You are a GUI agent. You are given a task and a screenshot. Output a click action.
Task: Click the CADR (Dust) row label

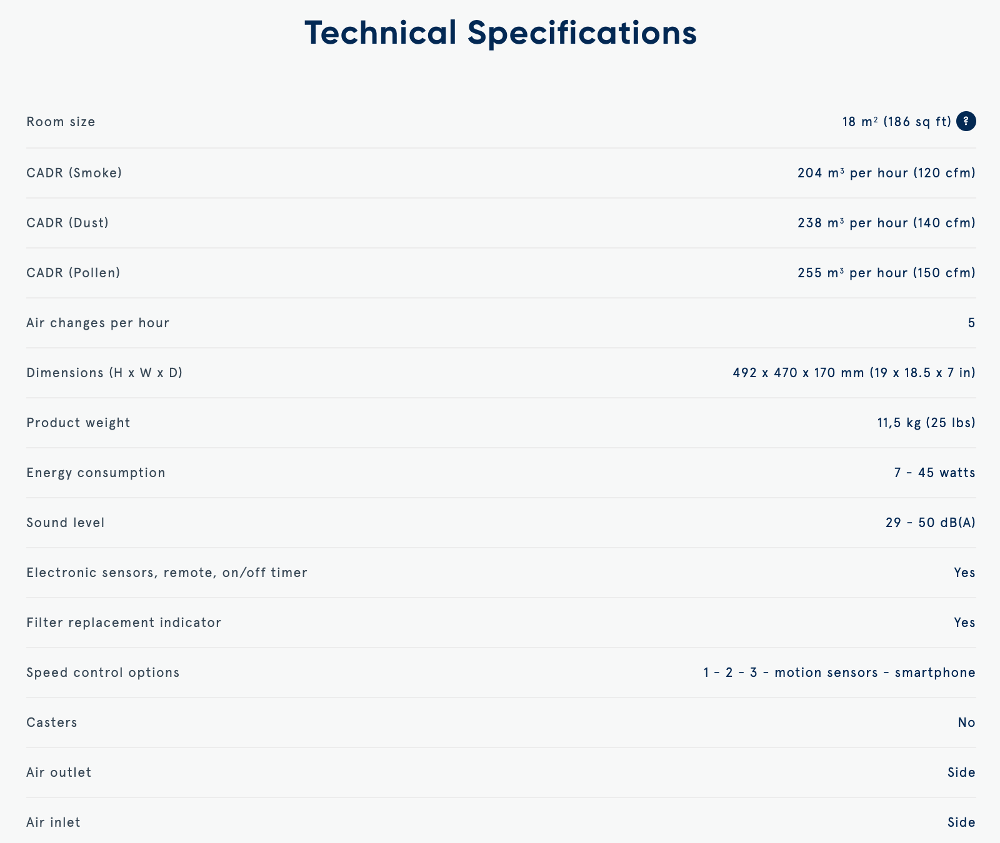[x=67, y=223]
